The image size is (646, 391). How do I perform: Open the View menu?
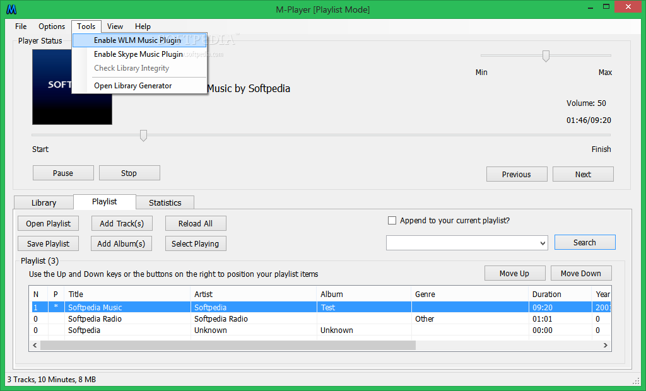pyautogui.click(x=115, y=26)
